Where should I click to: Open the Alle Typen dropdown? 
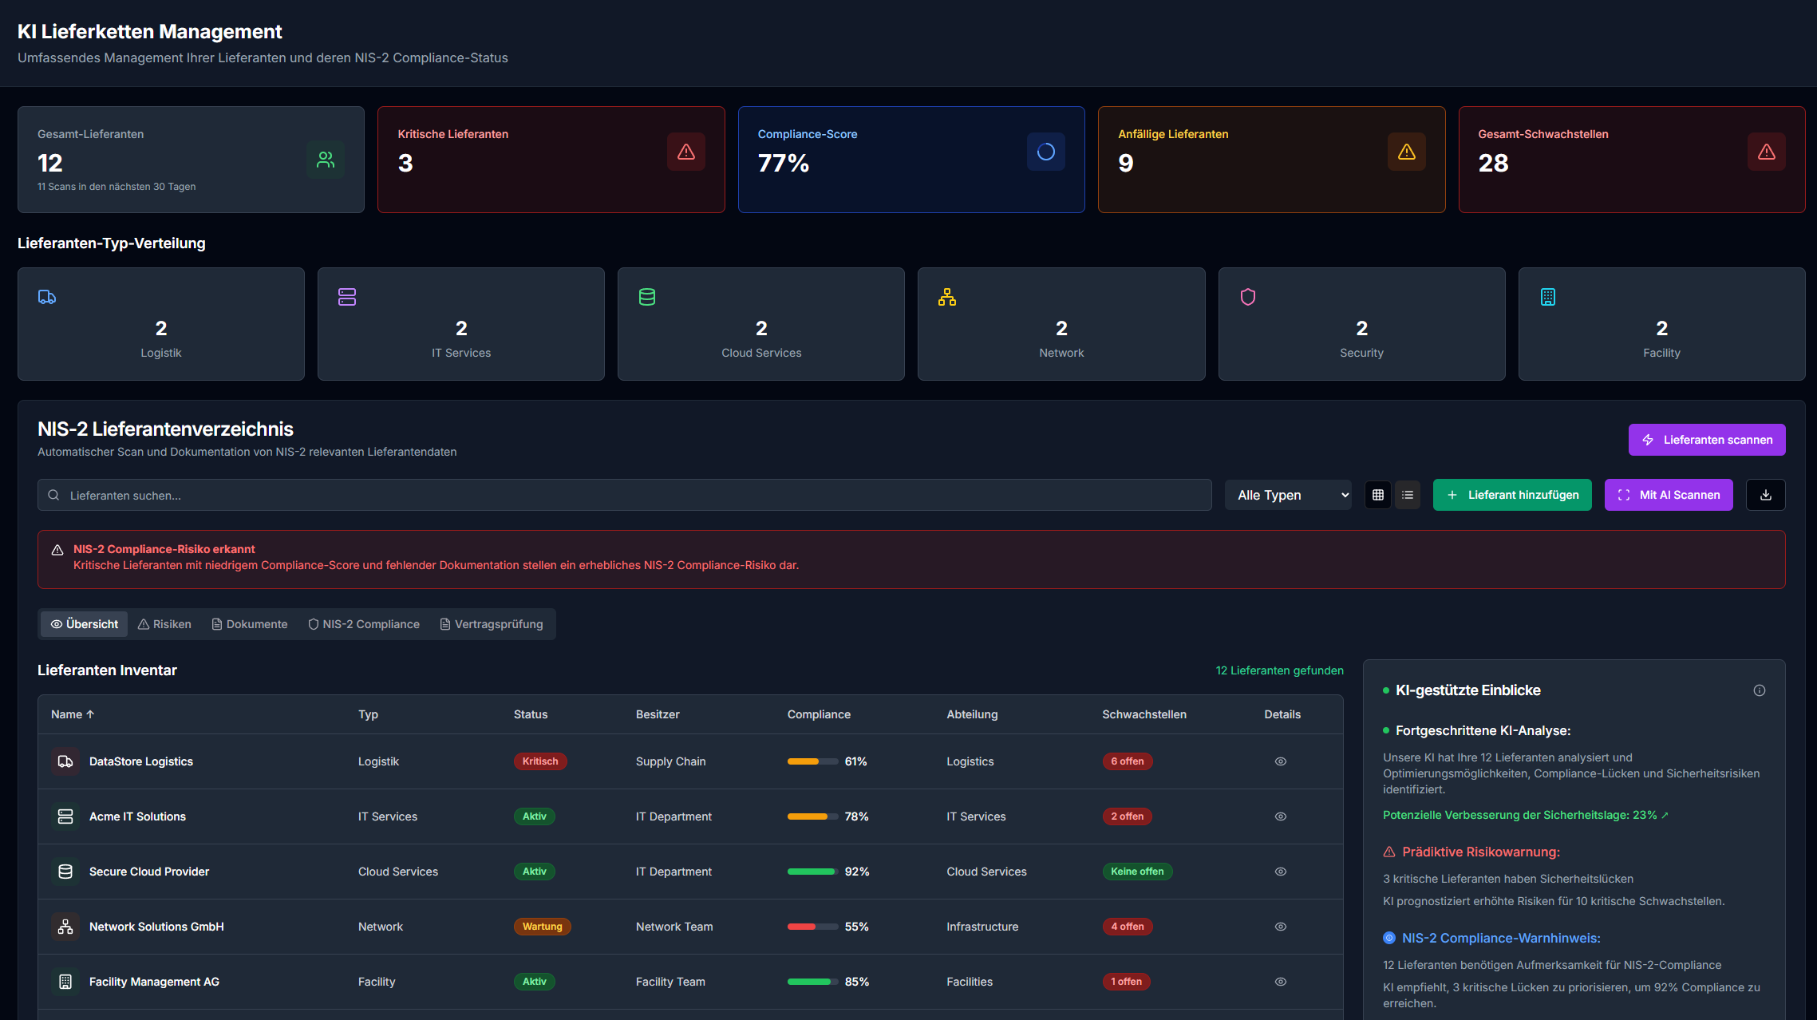[1287, 495]
